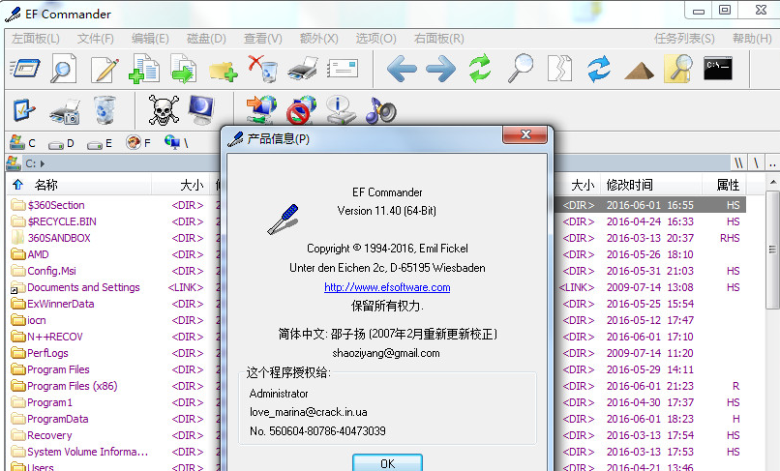Viewport: 780px width, 471px height.
Task: Open the command prompt console icon
Action: point(718,69)
